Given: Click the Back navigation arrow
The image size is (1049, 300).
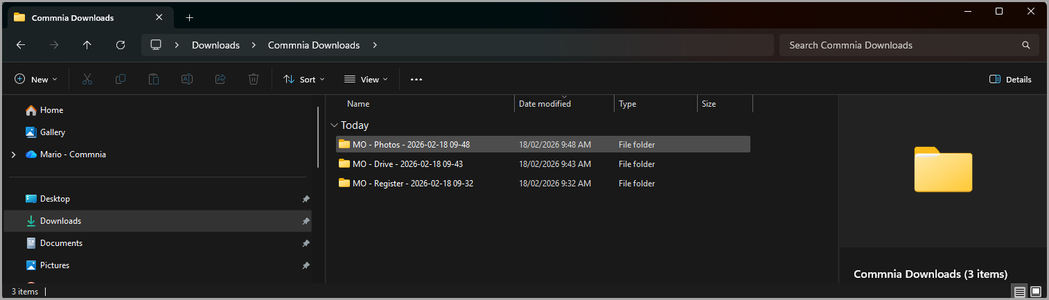Looking at the screenshot, I should 21,45.
